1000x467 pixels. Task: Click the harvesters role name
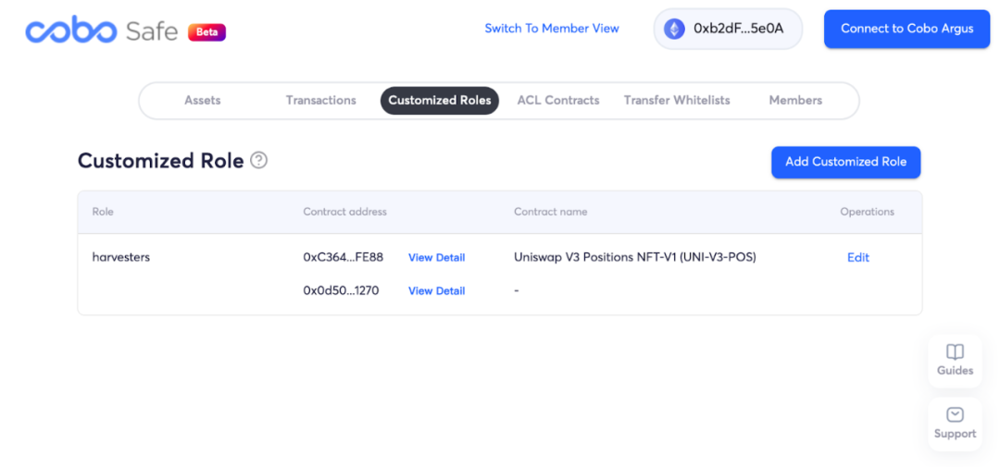[x=121, y=257]
